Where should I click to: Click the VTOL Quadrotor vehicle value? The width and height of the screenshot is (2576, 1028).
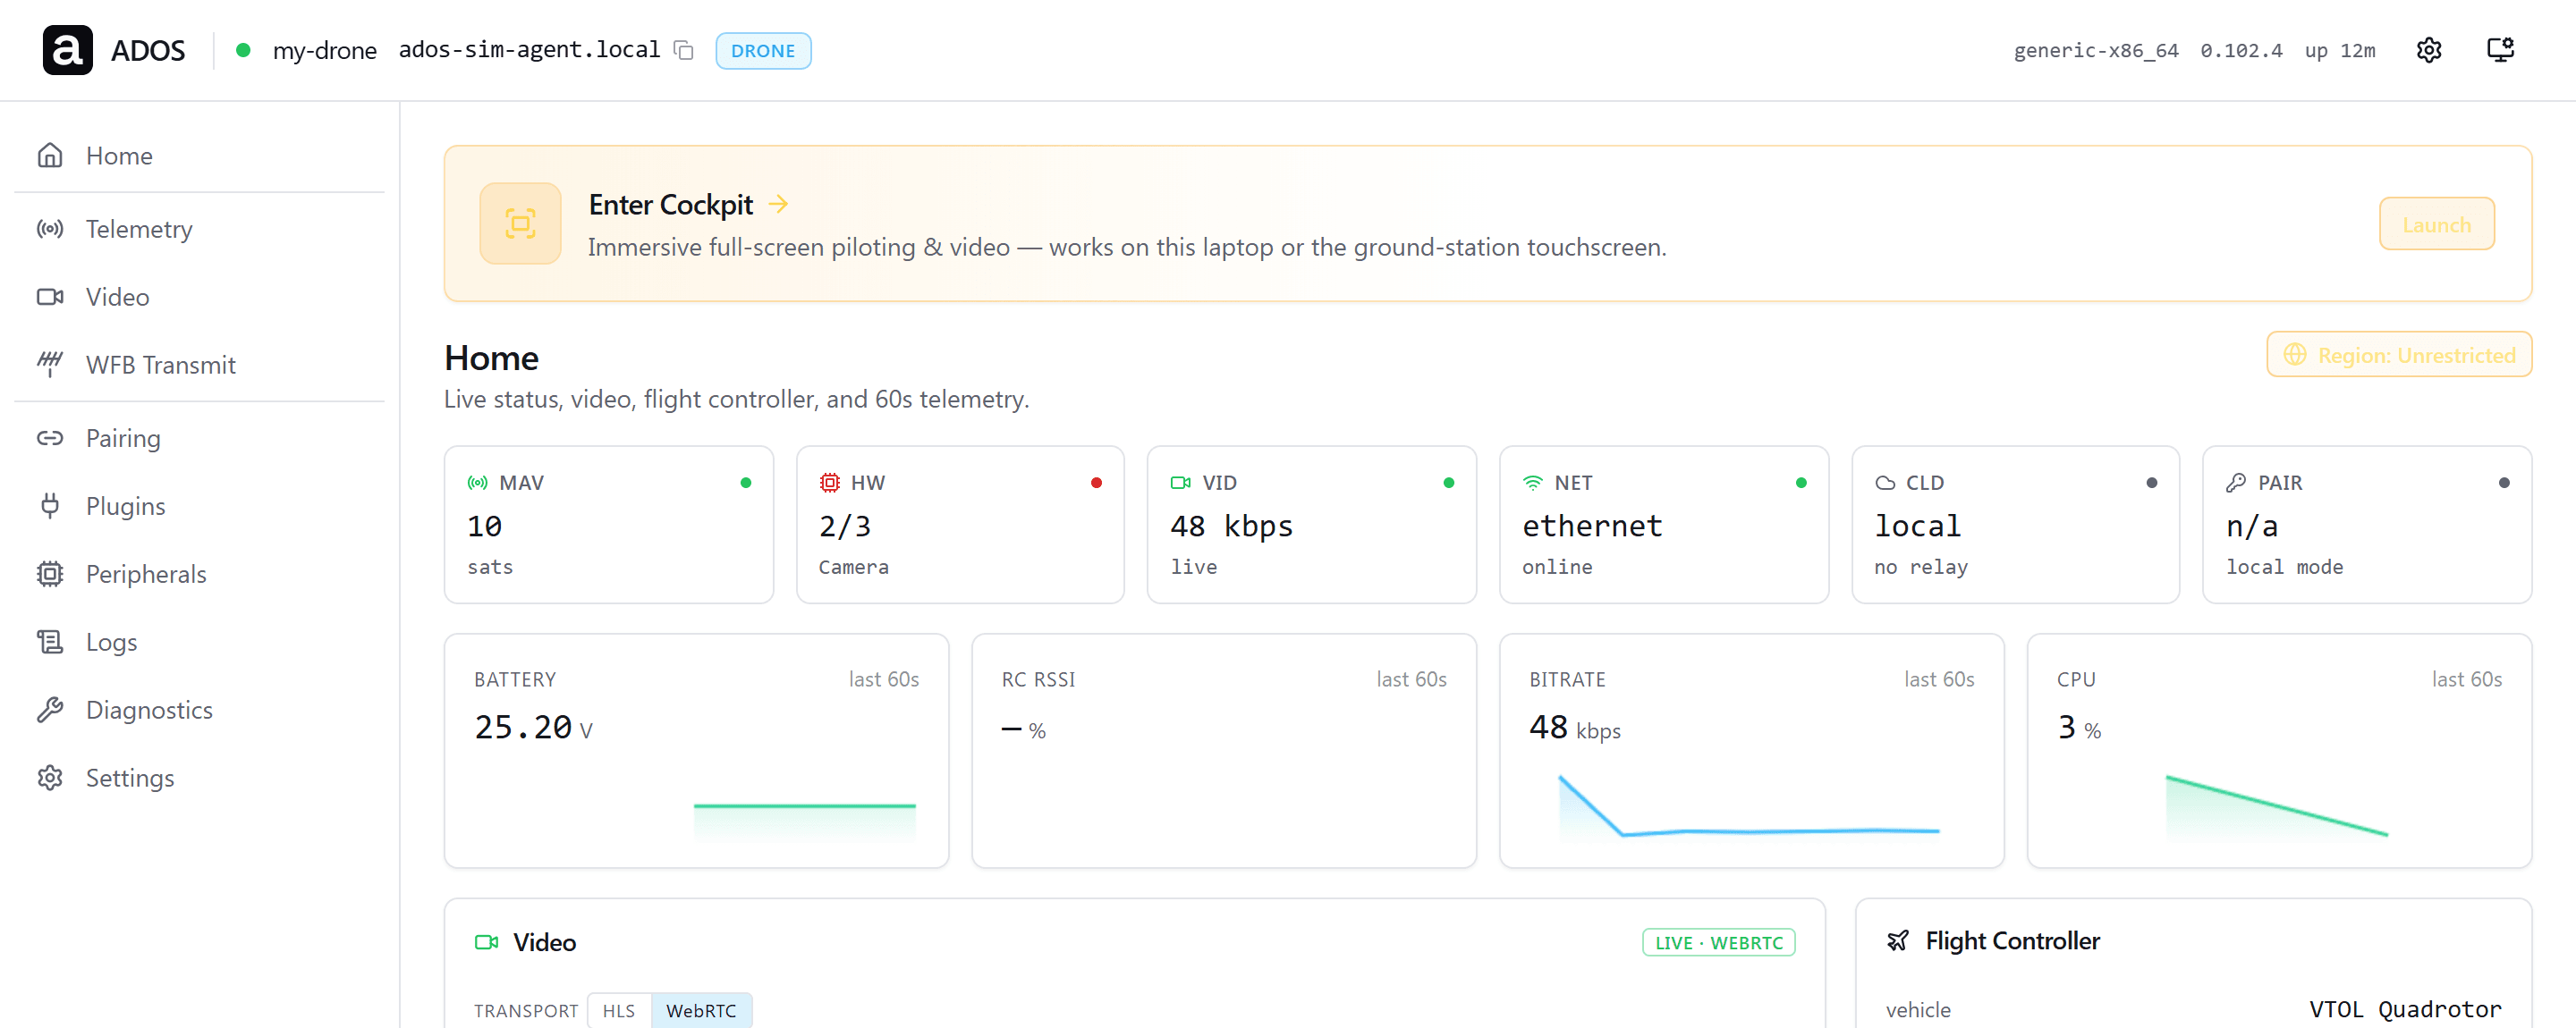click(x=2405, y=1009)
